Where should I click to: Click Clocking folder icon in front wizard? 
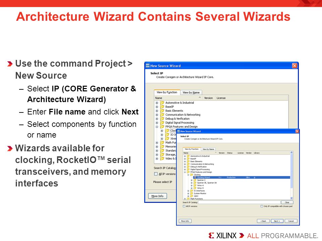(x=192, y=175)
